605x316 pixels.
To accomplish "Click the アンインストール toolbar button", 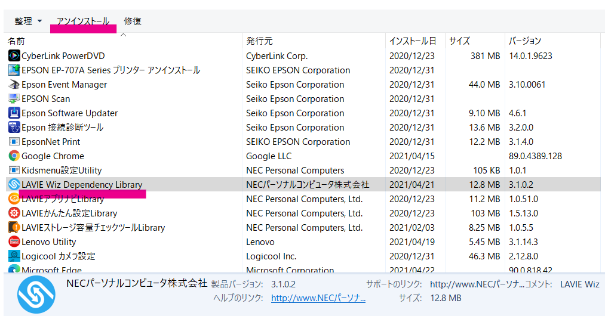I will pyautogui.click(x=83, y=21).
